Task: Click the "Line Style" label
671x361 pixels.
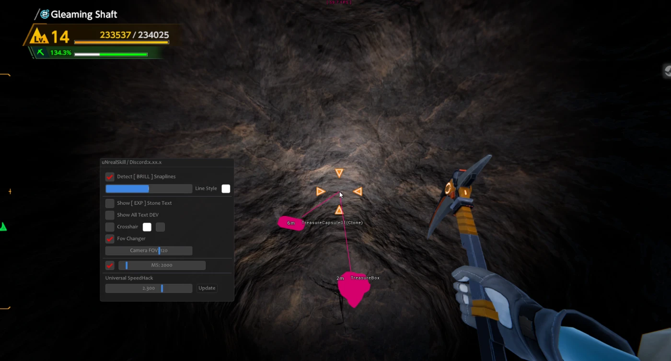Action: point(206,188)
